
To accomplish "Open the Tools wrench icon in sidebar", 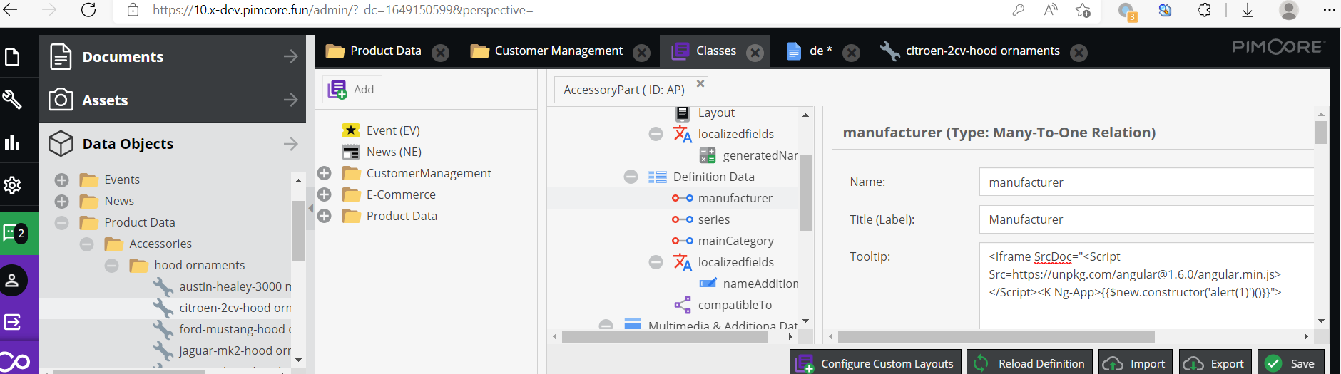I will point(12,99).
